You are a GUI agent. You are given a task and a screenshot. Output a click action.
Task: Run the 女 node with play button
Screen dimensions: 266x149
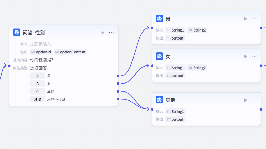tap(246, 56)
